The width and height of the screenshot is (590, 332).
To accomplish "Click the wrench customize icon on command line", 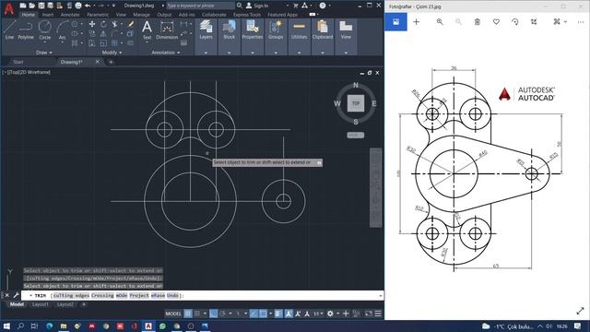I will pyautogui.click(x=17, y=295).
